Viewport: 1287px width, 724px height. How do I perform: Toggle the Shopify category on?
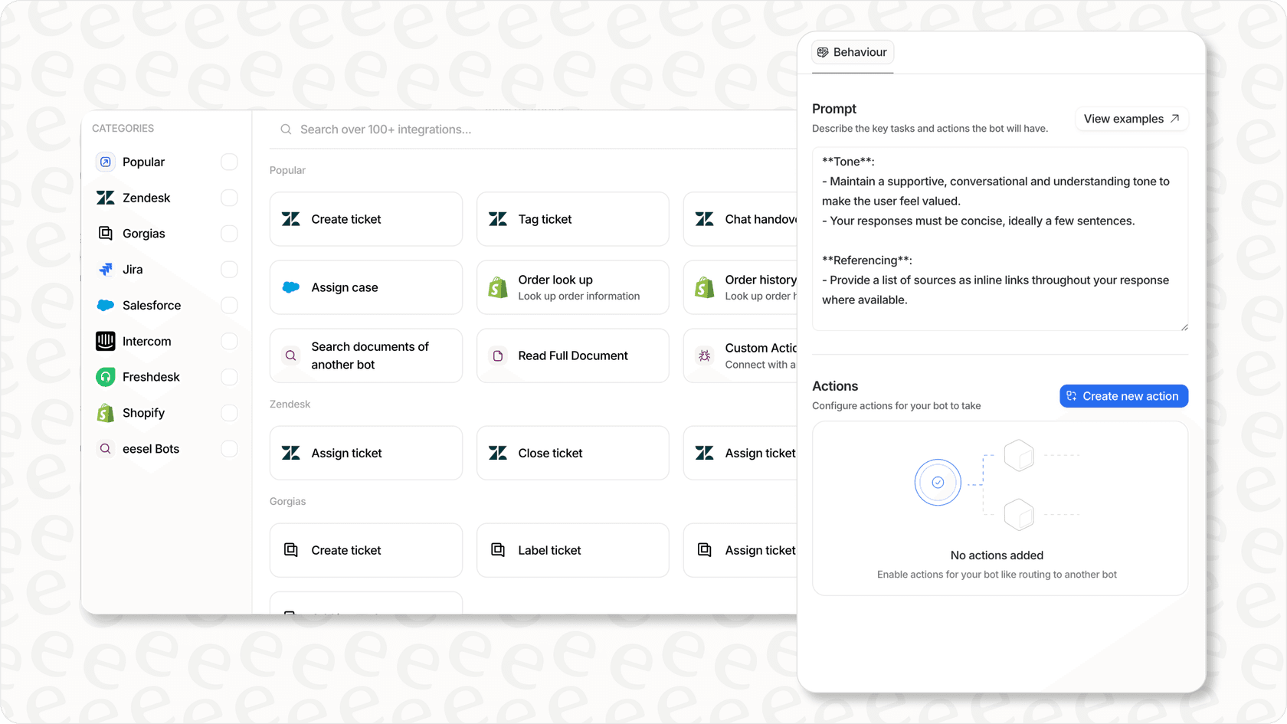coord(229,412)
